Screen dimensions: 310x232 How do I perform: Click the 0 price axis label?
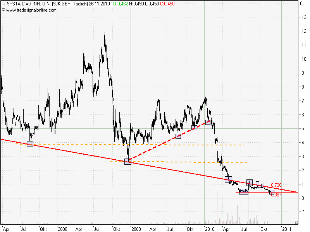pos(303,198)
